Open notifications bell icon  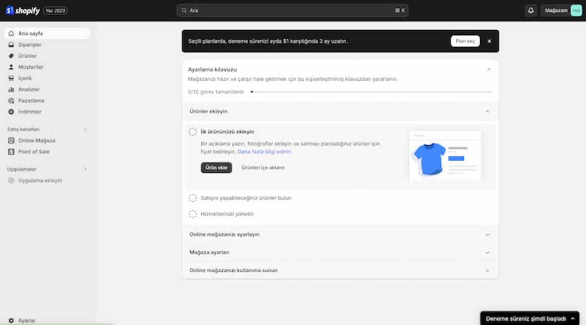(x=531, y=10)
